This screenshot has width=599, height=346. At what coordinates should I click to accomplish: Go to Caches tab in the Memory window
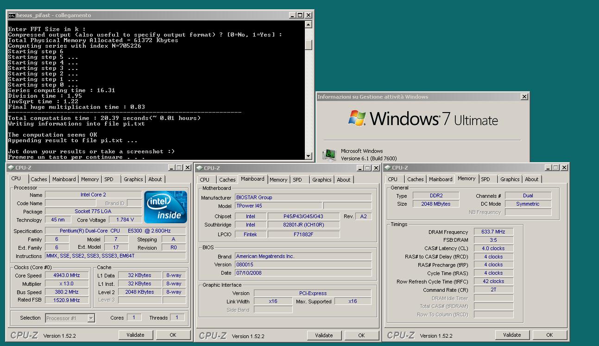416,179
